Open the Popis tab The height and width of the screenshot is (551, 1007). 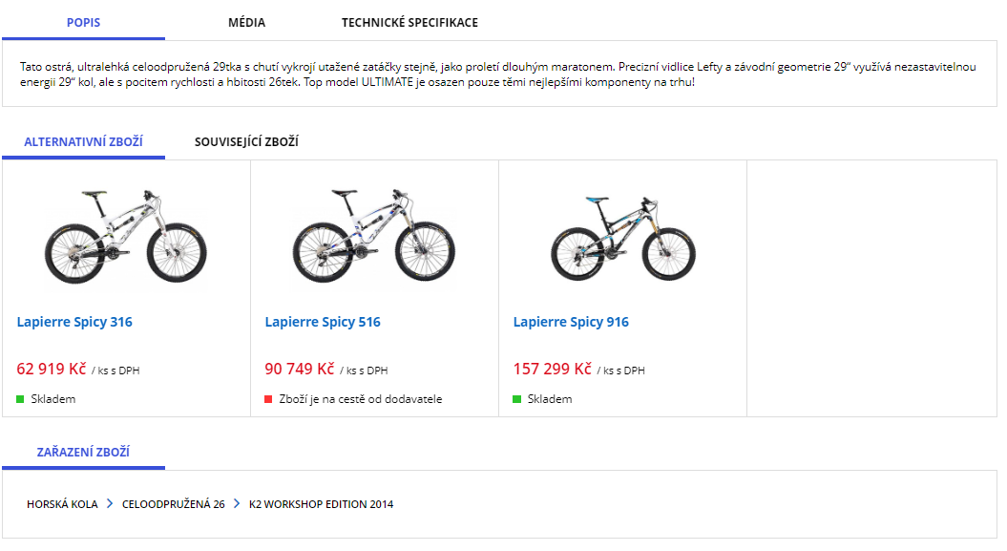[x=83, y=23]
